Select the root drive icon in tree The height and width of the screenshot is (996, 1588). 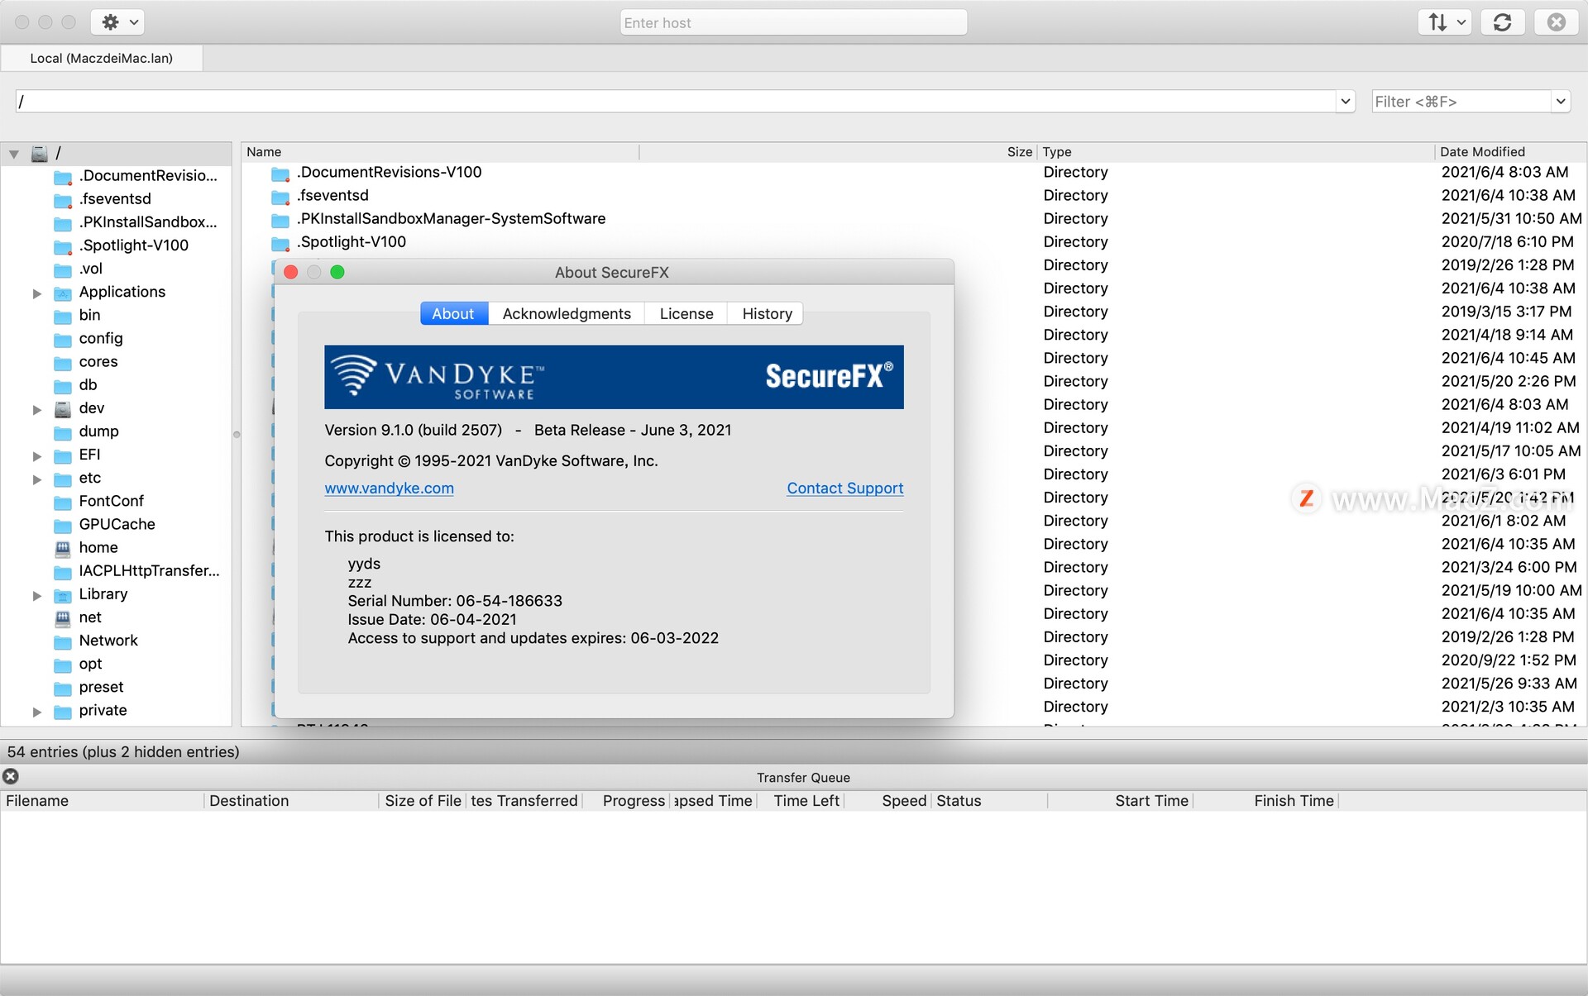pos(39,154)
